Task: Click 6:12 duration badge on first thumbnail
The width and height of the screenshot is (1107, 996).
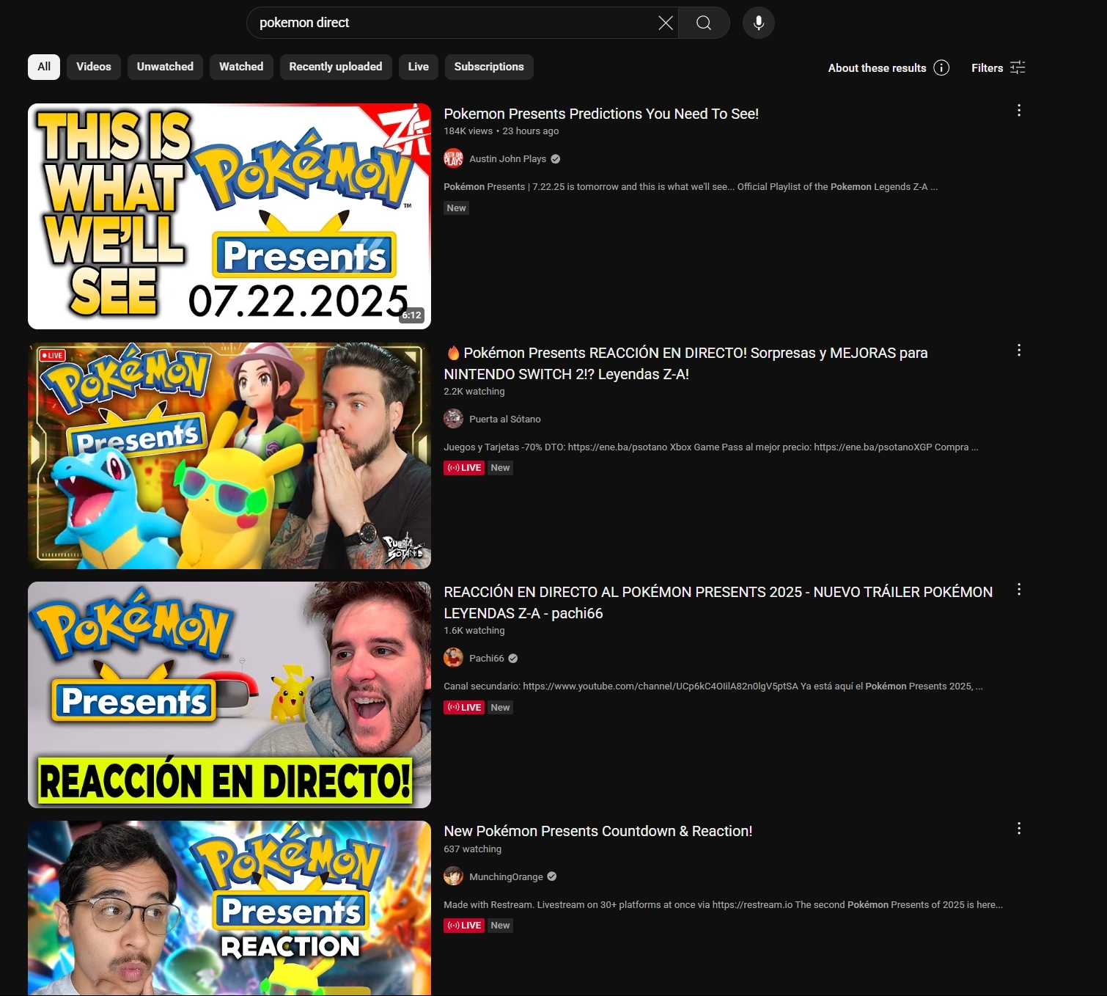Action: pos(412,315)
